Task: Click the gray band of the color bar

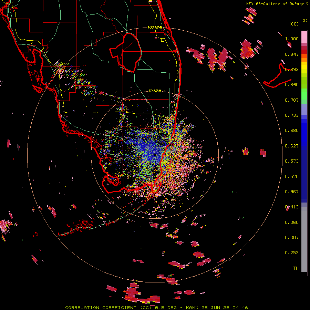Action: click(304, 239)
